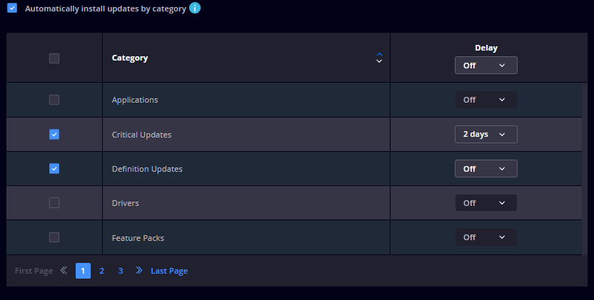Expand the Definition Updates delay dropdown
594x300 pixels.
486,169
